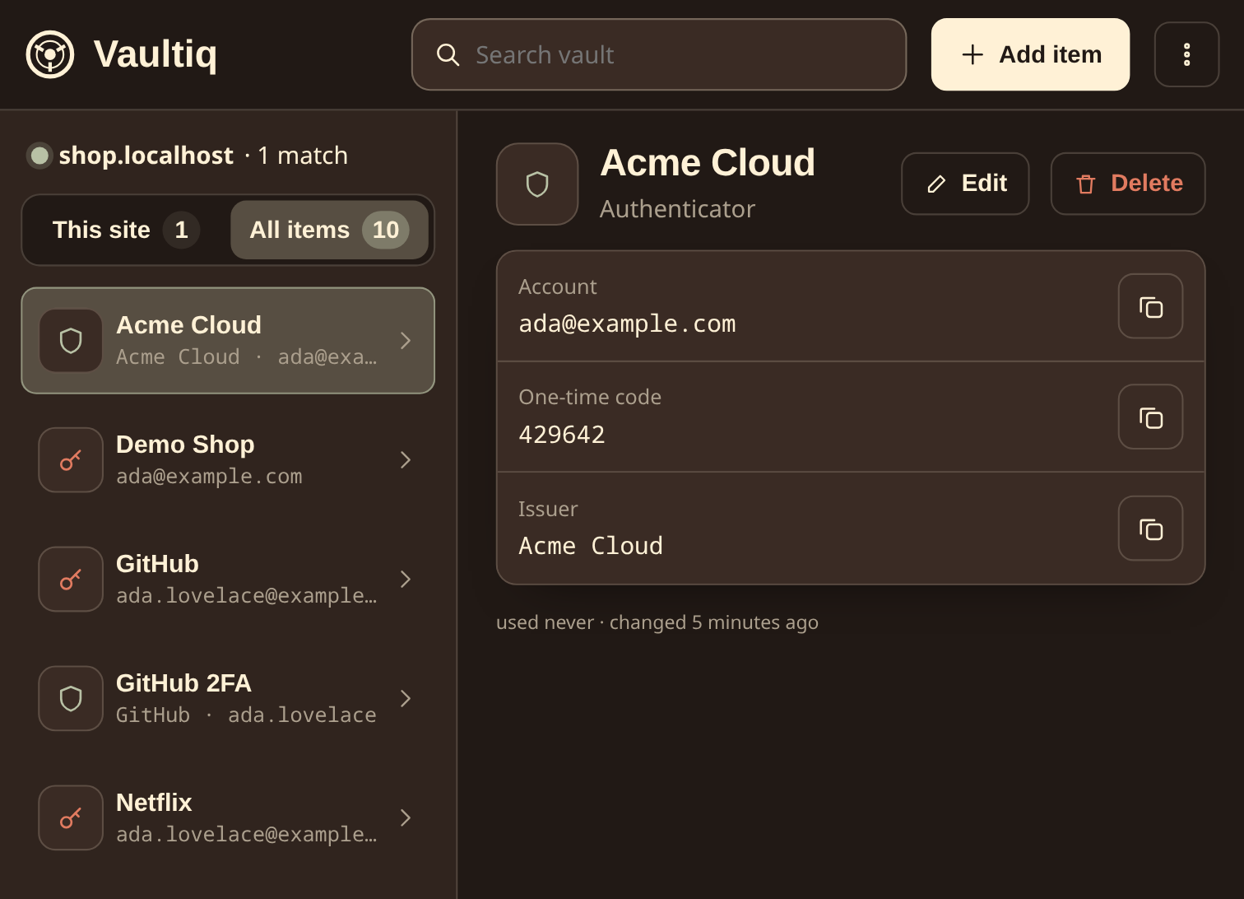Click the Add item button
Viewport: 1244px width, 899px height.
1030,54
